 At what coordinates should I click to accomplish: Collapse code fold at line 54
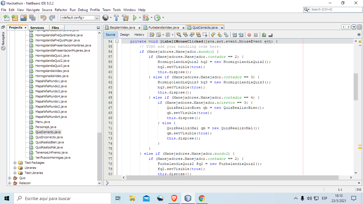click(x=117, y=41)
